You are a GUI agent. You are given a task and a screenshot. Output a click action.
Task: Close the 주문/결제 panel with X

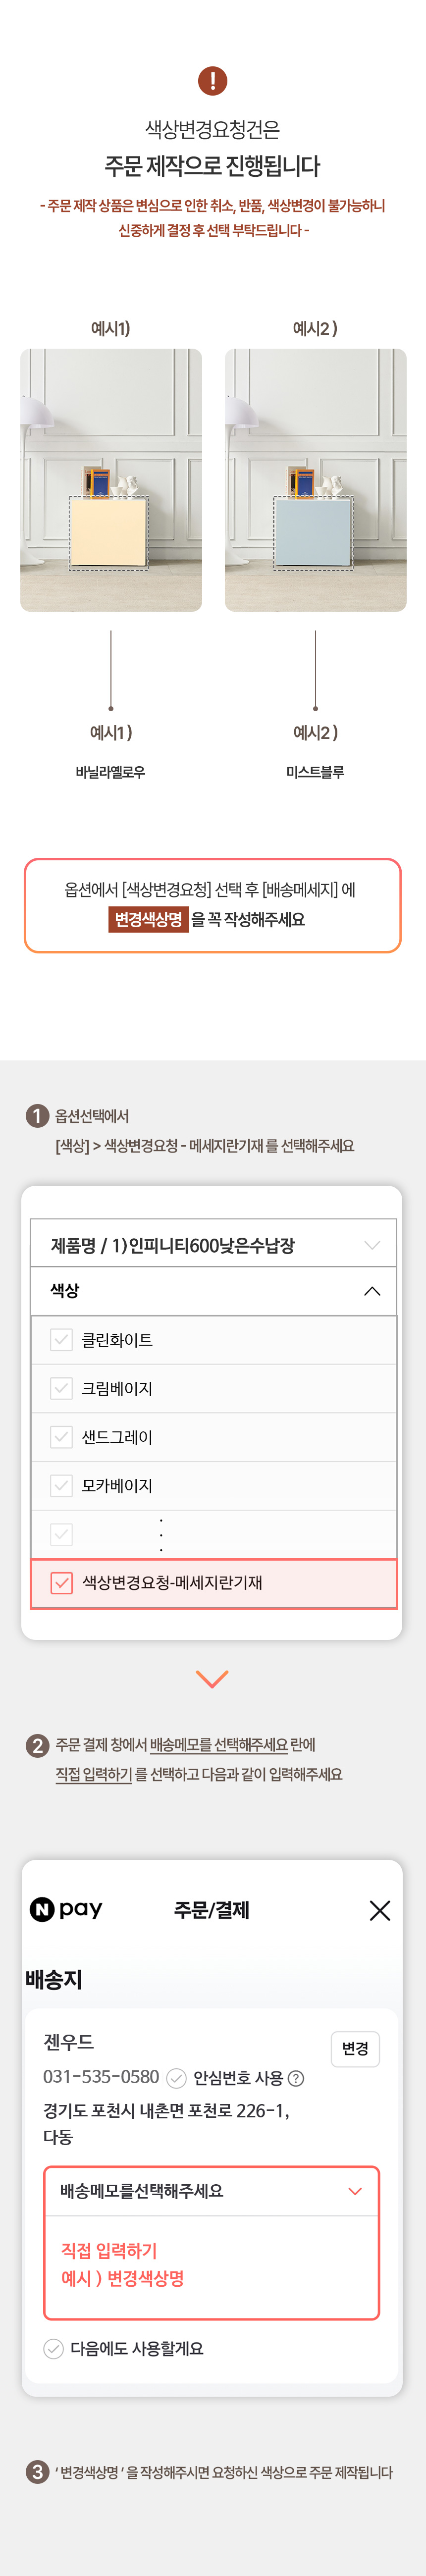click(380, 1910)
